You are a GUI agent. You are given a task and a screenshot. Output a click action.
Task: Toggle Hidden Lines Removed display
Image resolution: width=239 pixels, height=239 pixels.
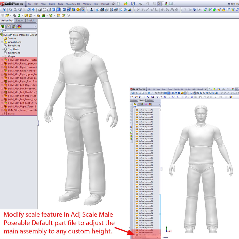point(49,10)
